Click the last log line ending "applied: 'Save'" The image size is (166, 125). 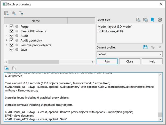pyautogui.click(x=36, y=119)
